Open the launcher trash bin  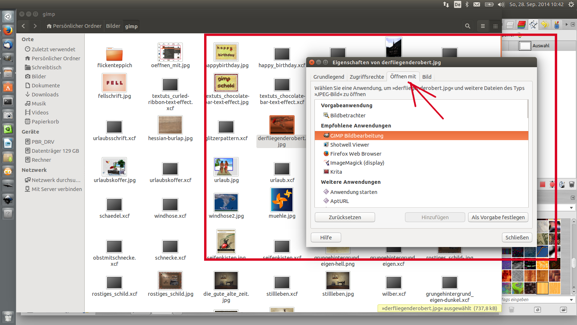pyautogui.click(x=8, y=317)
